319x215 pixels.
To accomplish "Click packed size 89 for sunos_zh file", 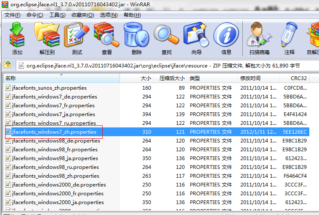I will point(182,88).
